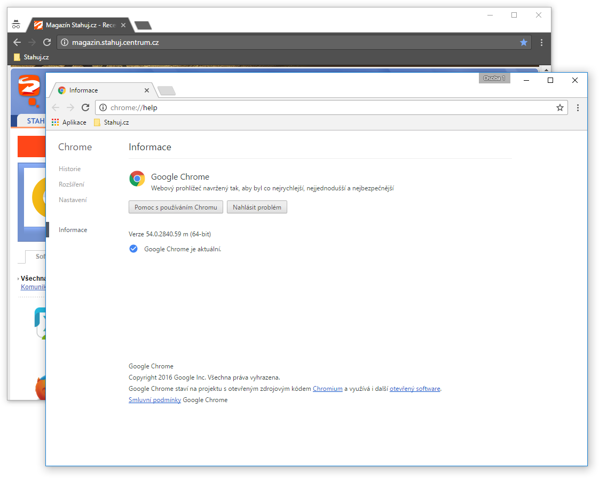Open three-dot menu in Informace window

pyautogui.click(x=578, y=107)
